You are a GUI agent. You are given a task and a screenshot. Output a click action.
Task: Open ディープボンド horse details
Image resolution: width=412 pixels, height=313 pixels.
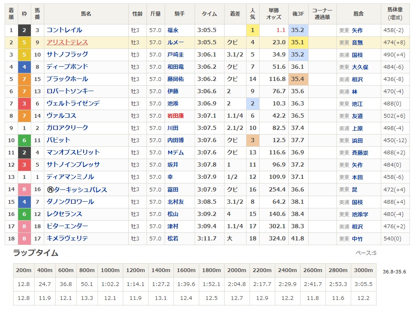67,67
